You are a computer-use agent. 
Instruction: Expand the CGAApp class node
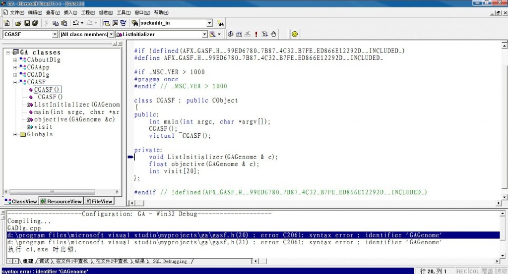[x=15, y=67]
